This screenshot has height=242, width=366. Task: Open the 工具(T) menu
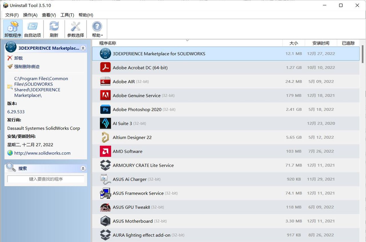[x=67, y=15]
